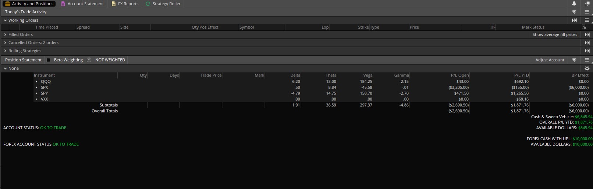This screenshot has width=593, height=189.
Task: Expand the QQQ position row
Action: (36, 82)
